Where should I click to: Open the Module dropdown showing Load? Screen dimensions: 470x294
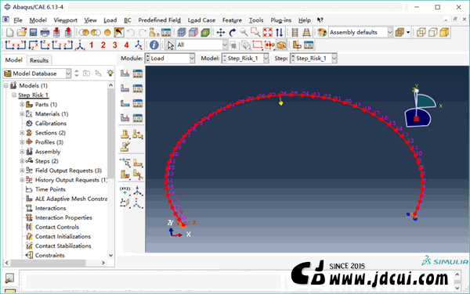point(170,59)
